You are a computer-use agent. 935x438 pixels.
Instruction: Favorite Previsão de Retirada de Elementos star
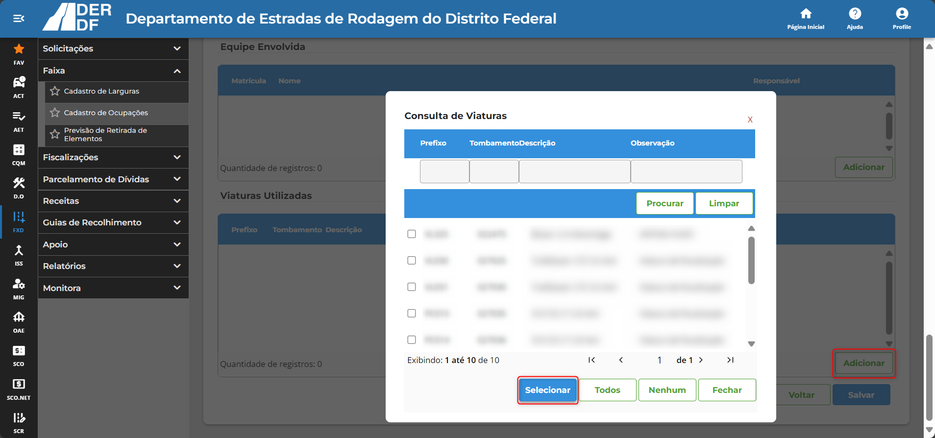55,134
